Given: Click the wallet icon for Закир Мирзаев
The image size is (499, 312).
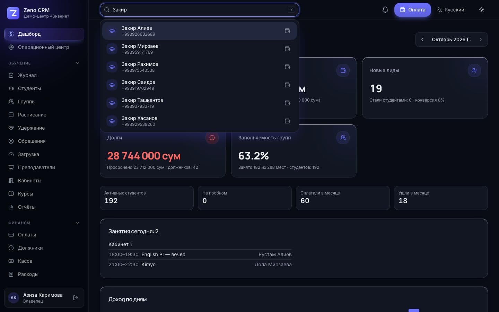Looking at the screenshot, I should point(287,49).
